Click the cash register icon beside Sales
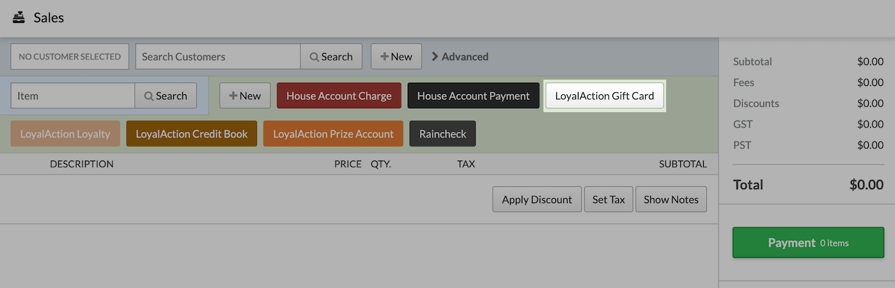This screenshot has height=288, width=895. 19,18
